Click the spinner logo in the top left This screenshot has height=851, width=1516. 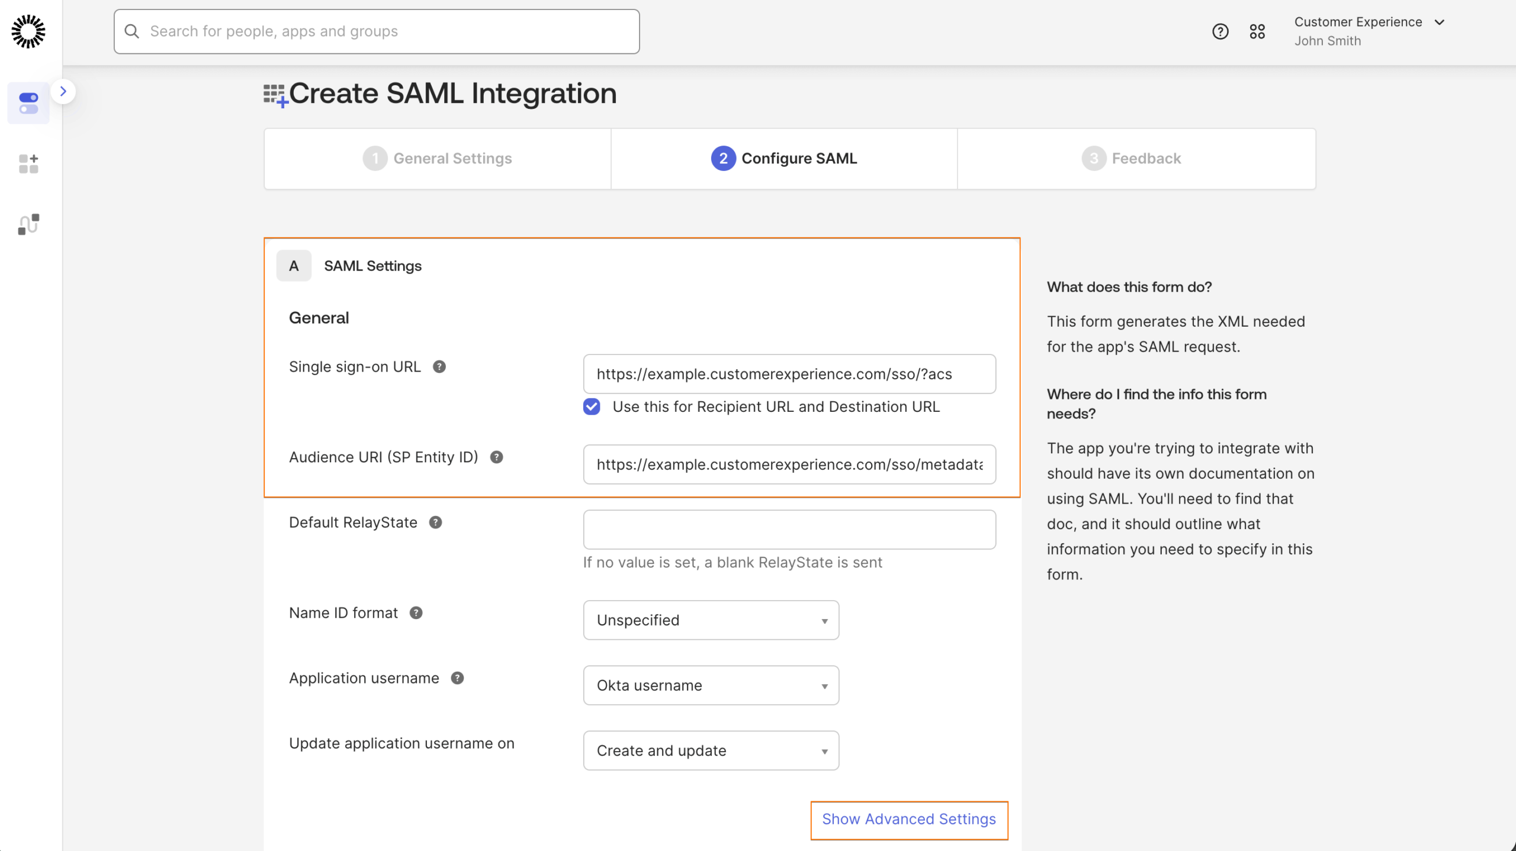click(27, 32)
